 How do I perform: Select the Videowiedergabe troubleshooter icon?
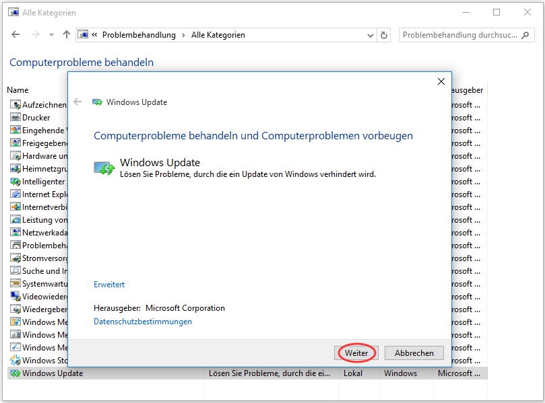point(15,297)
